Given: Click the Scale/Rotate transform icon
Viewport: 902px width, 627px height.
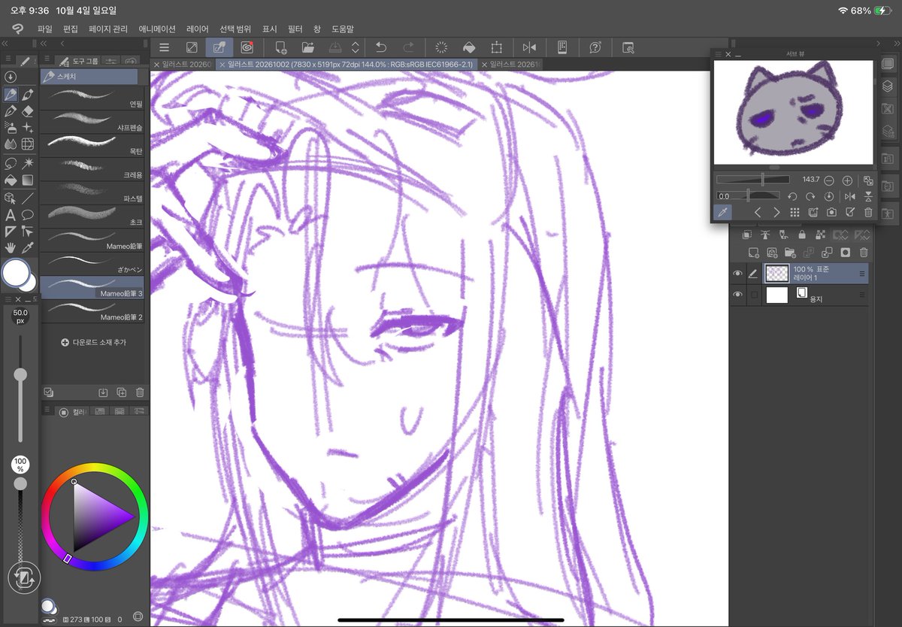Looking at the screenshot, I should click(496, 47).
